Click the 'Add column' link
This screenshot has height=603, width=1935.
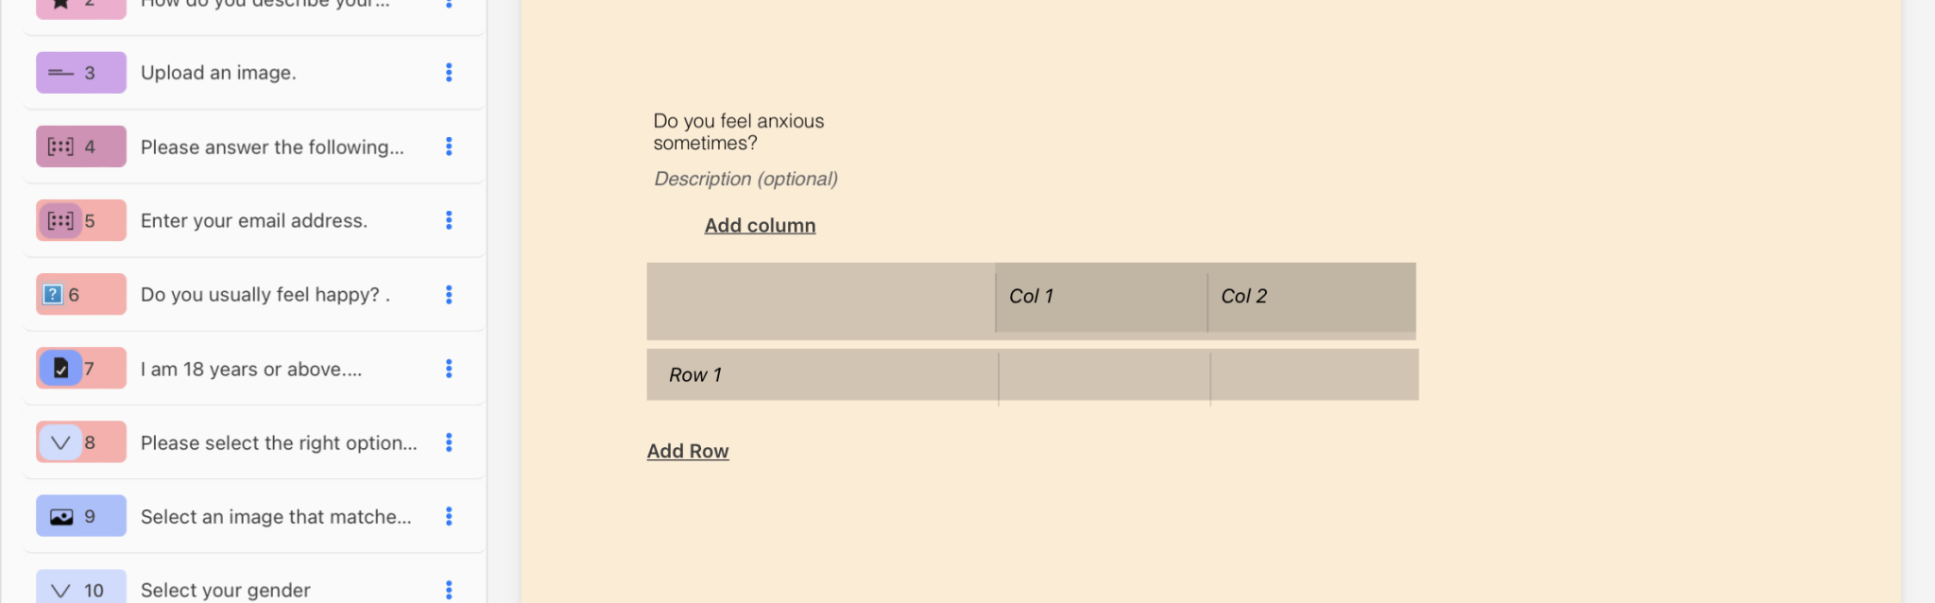(760, 226)
